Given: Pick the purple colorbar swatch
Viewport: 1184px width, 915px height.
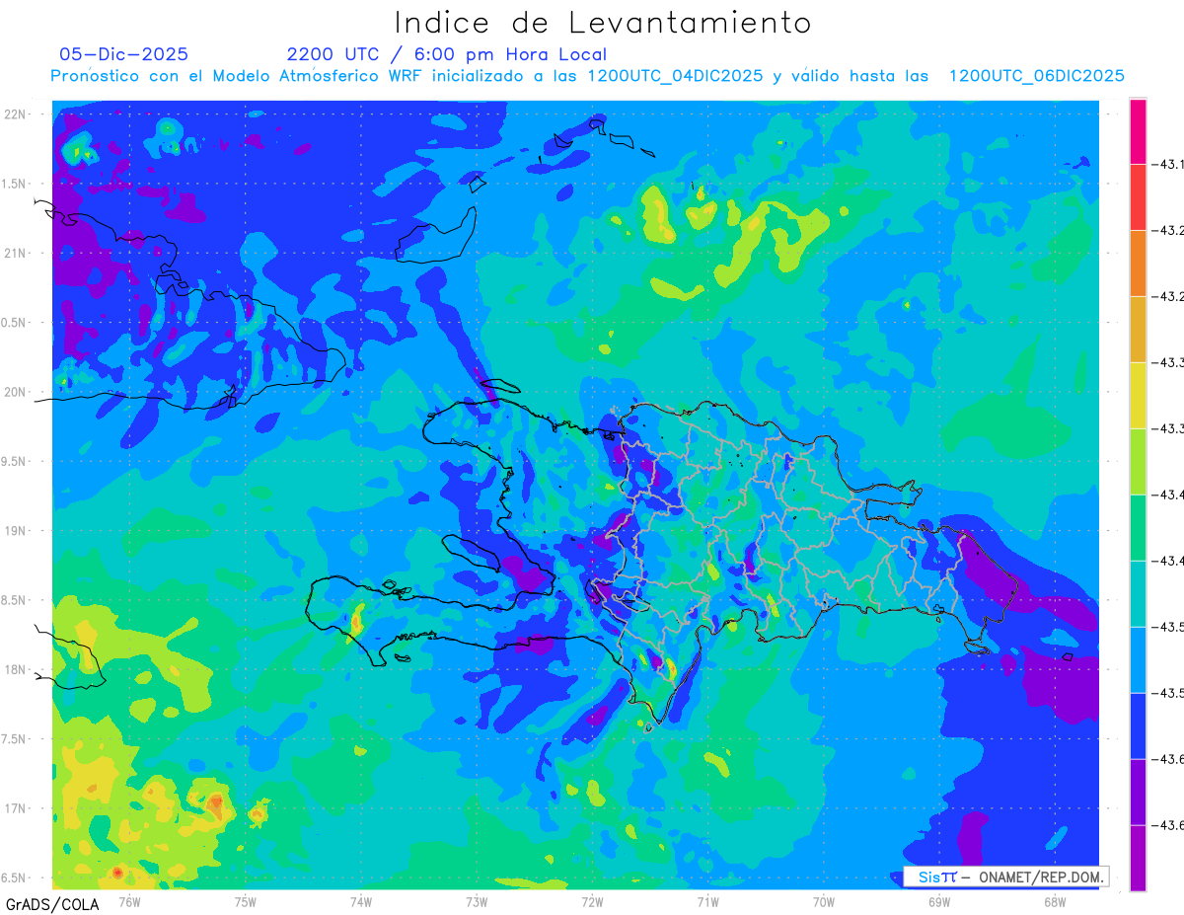Looking at the screenshot, I should [x=1138, y=793].
